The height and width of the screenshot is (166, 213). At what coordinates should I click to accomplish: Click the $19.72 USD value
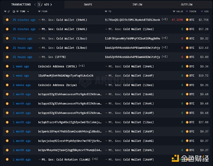tap(203, 76)
